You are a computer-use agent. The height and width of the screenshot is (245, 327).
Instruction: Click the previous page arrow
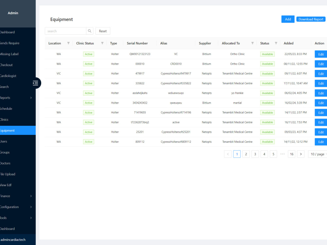click(x=228, y=154)
